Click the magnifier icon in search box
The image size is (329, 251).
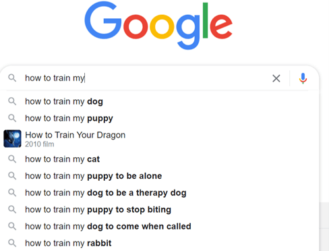pyautogui.click(x=12, y=78)
